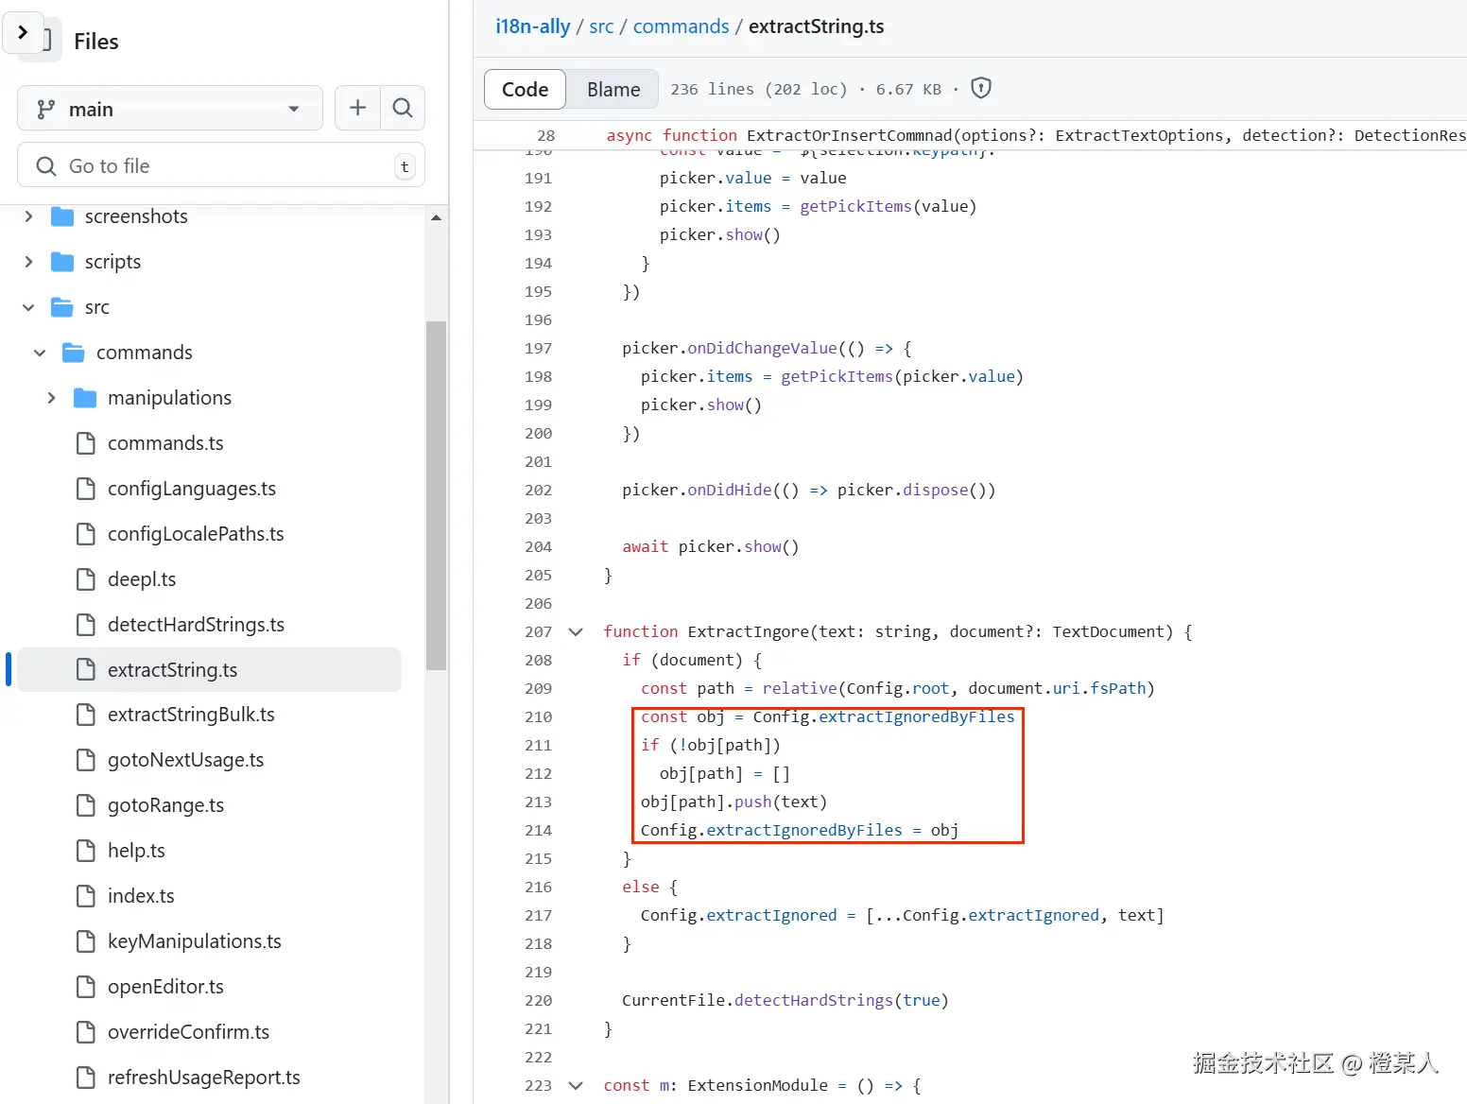Open overrideConfirm.ts file
This screenshot has height=1104, width=1467.
click(188, 1032)
